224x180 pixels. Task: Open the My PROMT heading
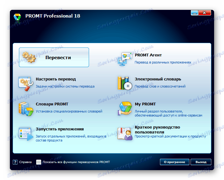tap(145, 104)
